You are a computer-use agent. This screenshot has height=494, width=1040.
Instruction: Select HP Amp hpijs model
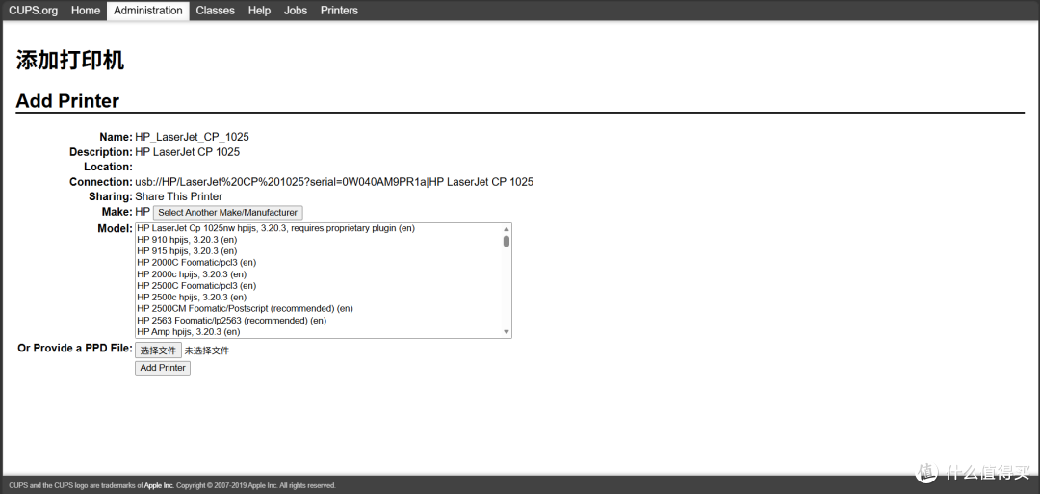tap(319, 331)
